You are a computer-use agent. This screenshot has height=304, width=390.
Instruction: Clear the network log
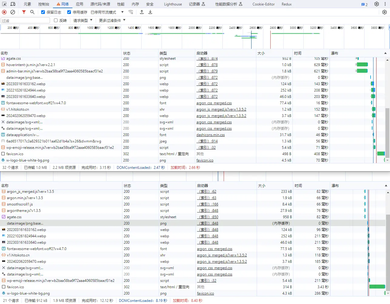tap(13, 12)
